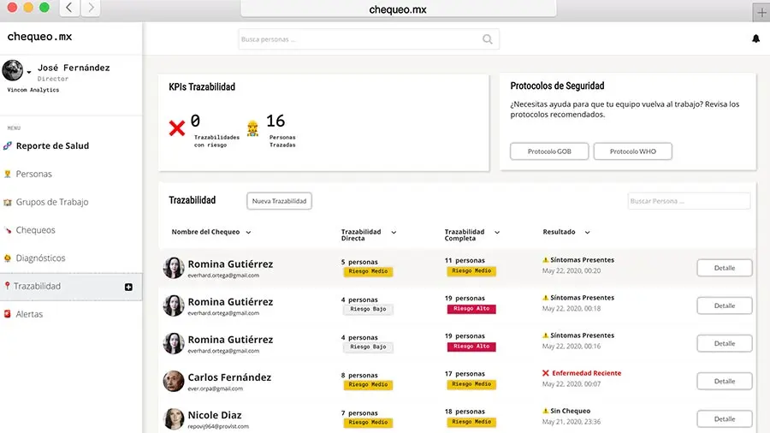The image size is (770, 433).
Task: Focus the Buscar Persona input field
Action: (689, 200)
